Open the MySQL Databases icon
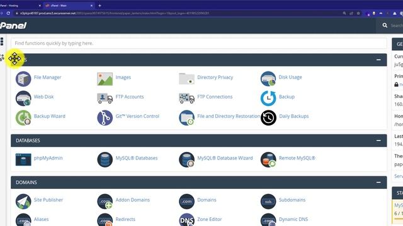 pyautogui.click(x=105, y=159)
